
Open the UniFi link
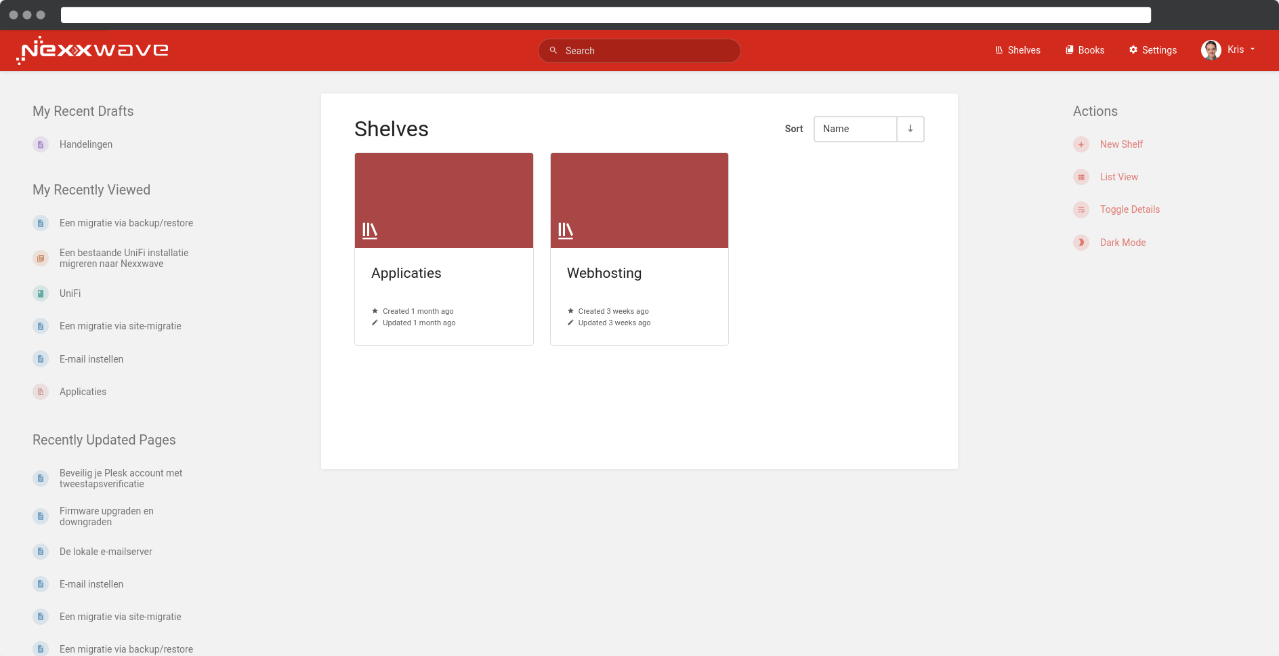click(x=70, y=293)
